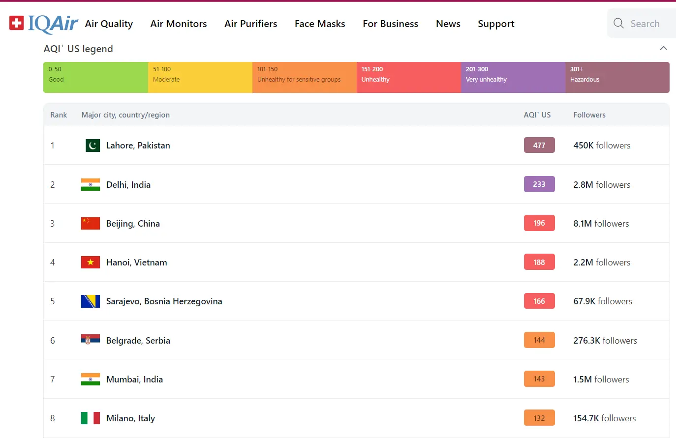The width and height of the screenshot is (676, 438).
Task: Click the maroon 301+ Hazardous legend block
Action: [617, 77]
